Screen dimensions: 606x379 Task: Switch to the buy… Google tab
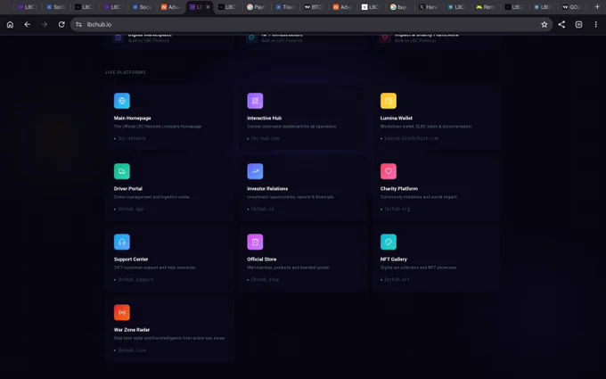(x=400, y=7)
